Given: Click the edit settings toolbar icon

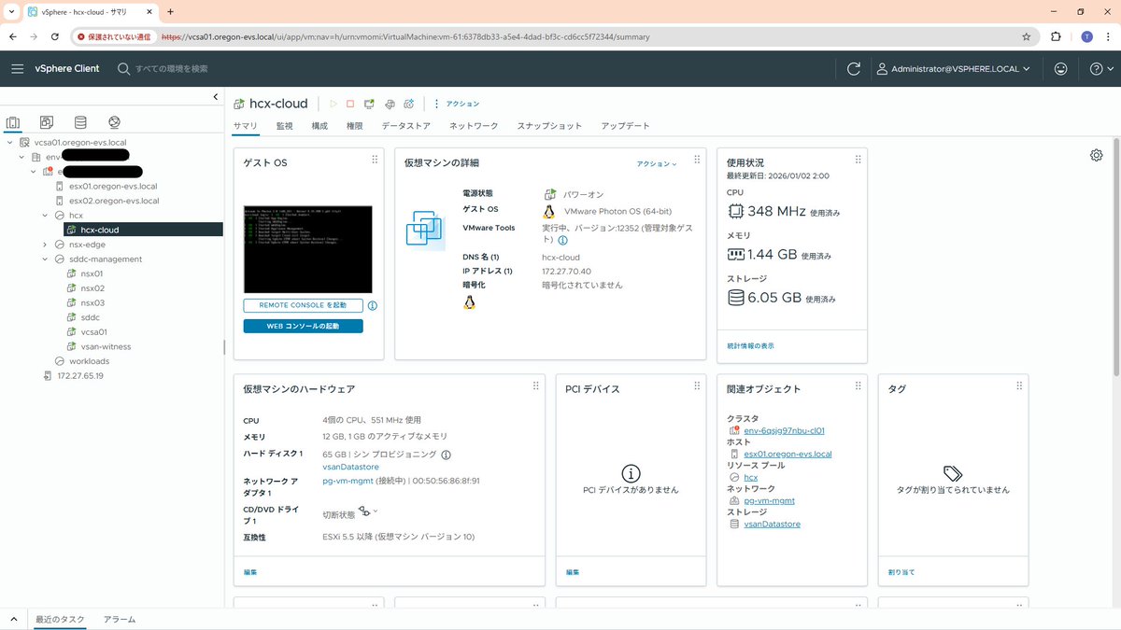Looking at the screenshot, I should click(x=390, y=104).
